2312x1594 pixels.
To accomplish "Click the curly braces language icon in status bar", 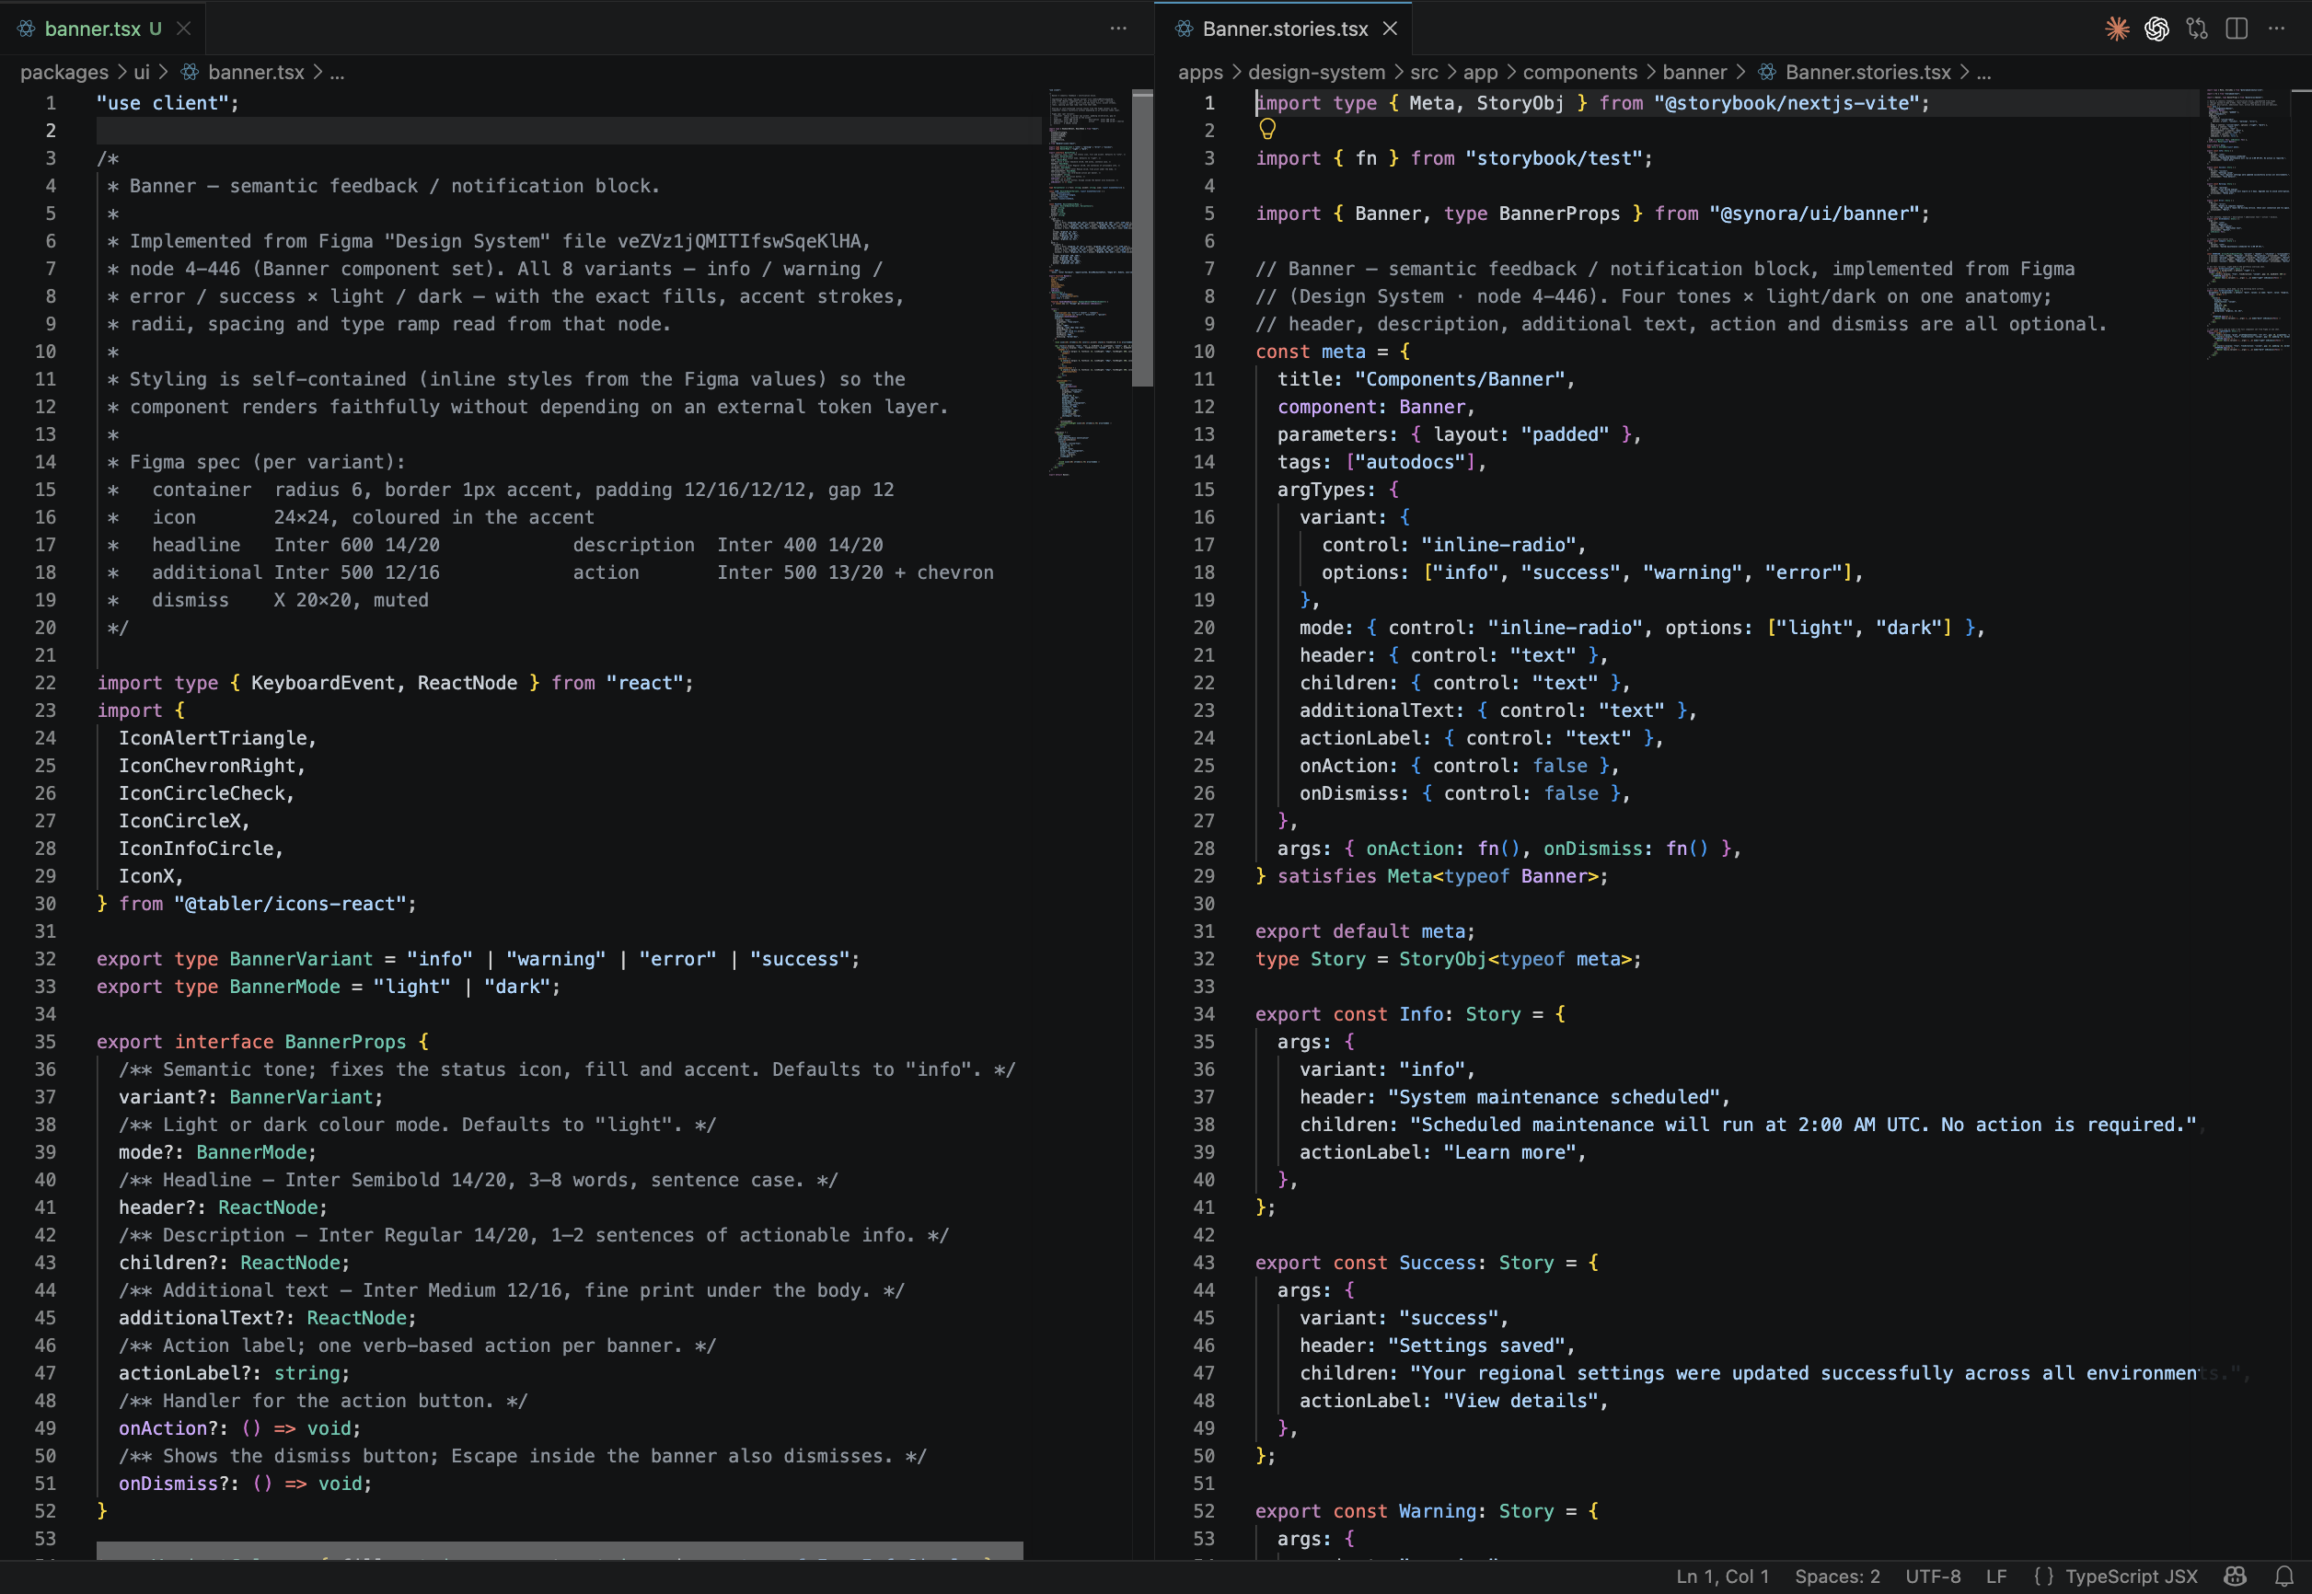I will point(2043,1576).
